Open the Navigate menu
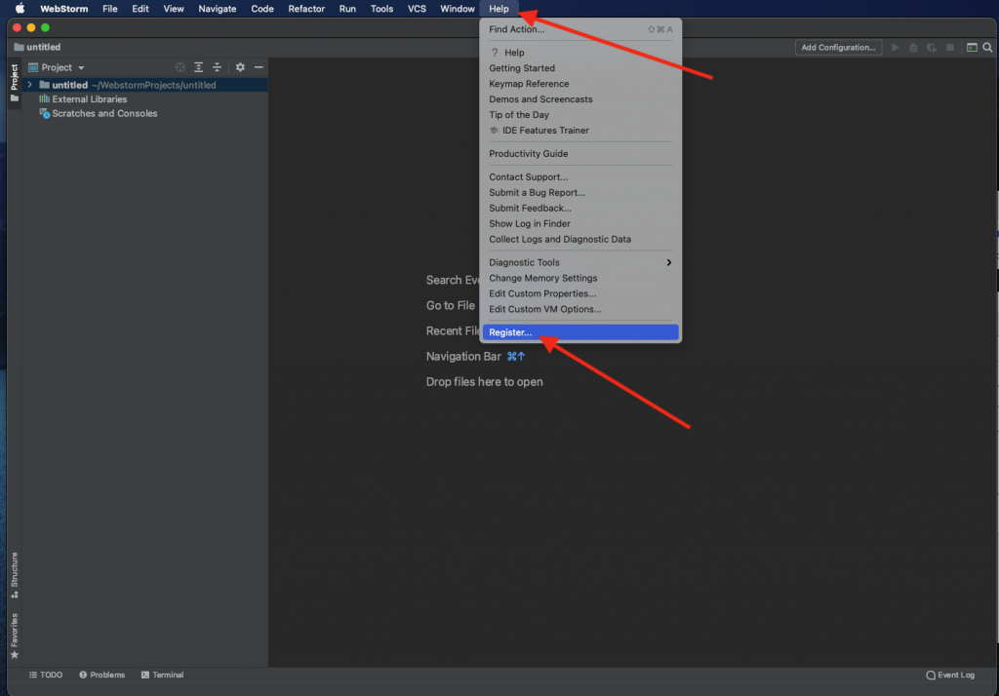Viewport: 999px width, 696px height. click(218, 8)
